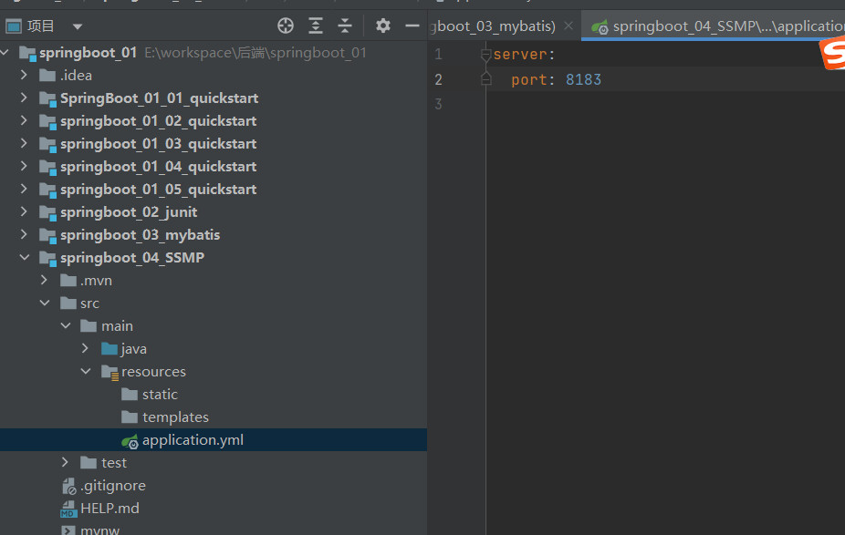
Task: Click the project view window icon
Action: click(x=13, y=26)
